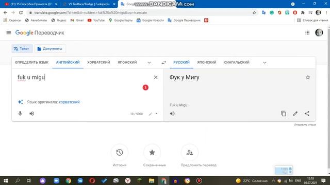The width and height of the screenshot is (330, 185).
Task: Choose РУССКИЙ target language tab
Action: click(x=181, y=62)
